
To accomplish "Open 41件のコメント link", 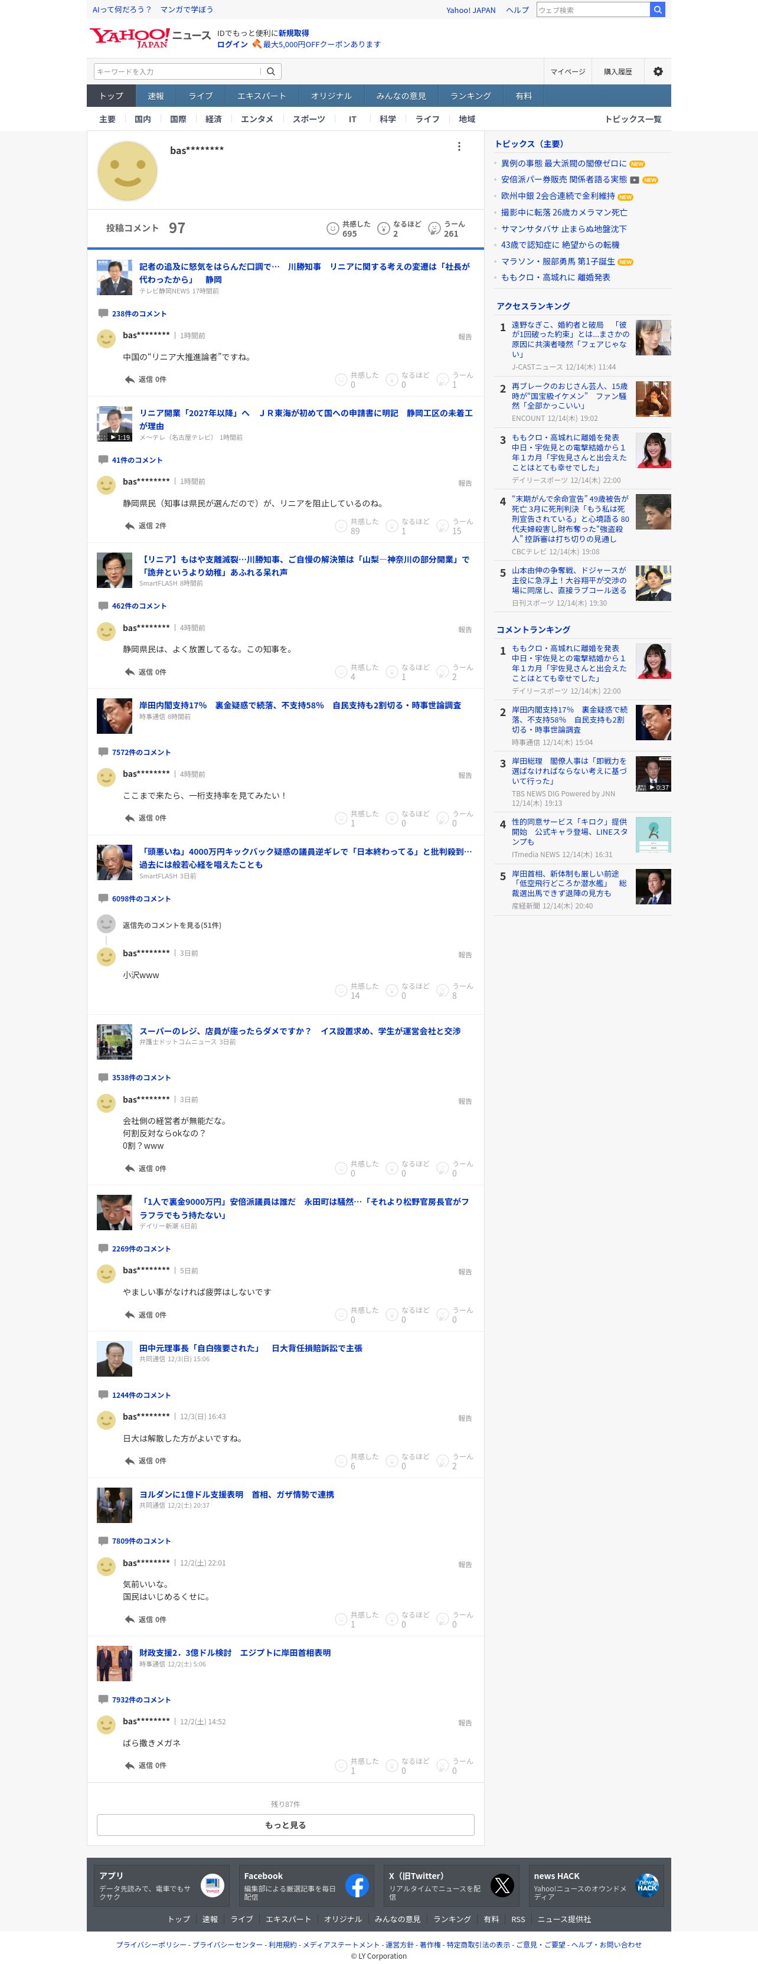I will (138, 460).
